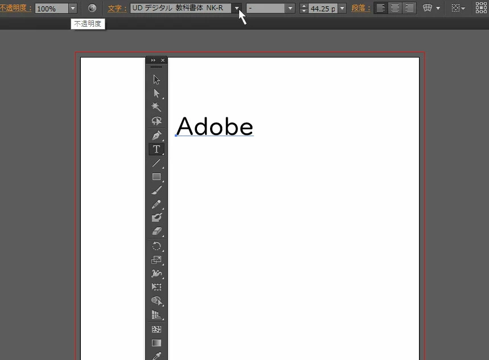Click the font name field UD デジタル 教科書体
The image size is (489, 360).
pyautogui.click(x=181, y=8)
